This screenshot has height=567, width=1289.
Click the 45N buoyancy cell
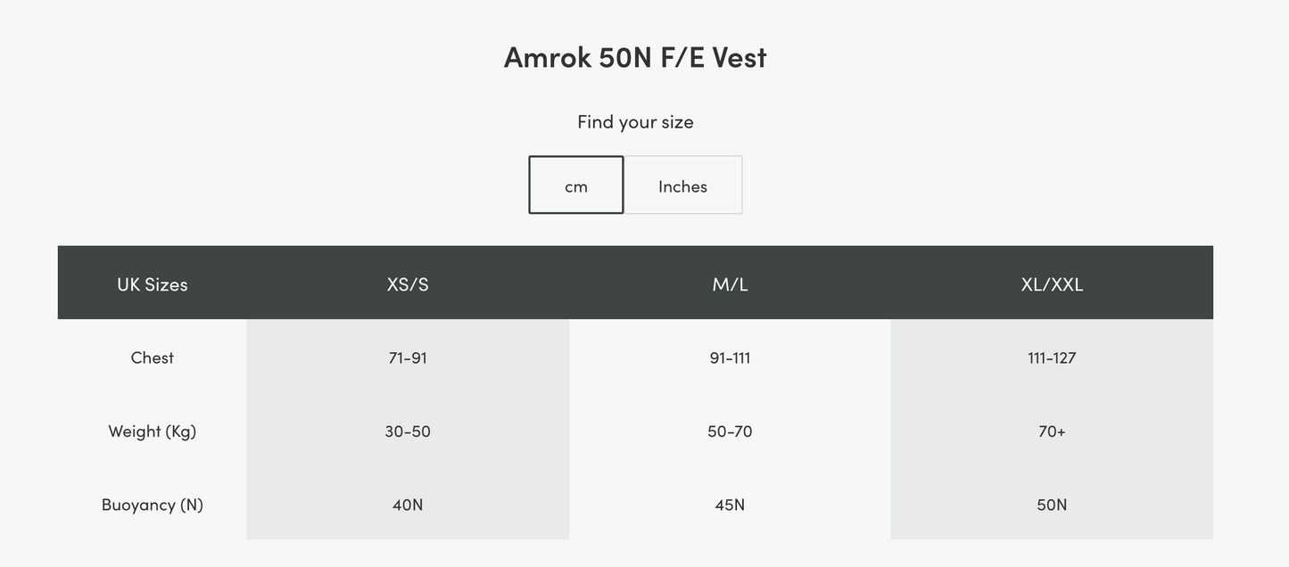pos(730,505)
